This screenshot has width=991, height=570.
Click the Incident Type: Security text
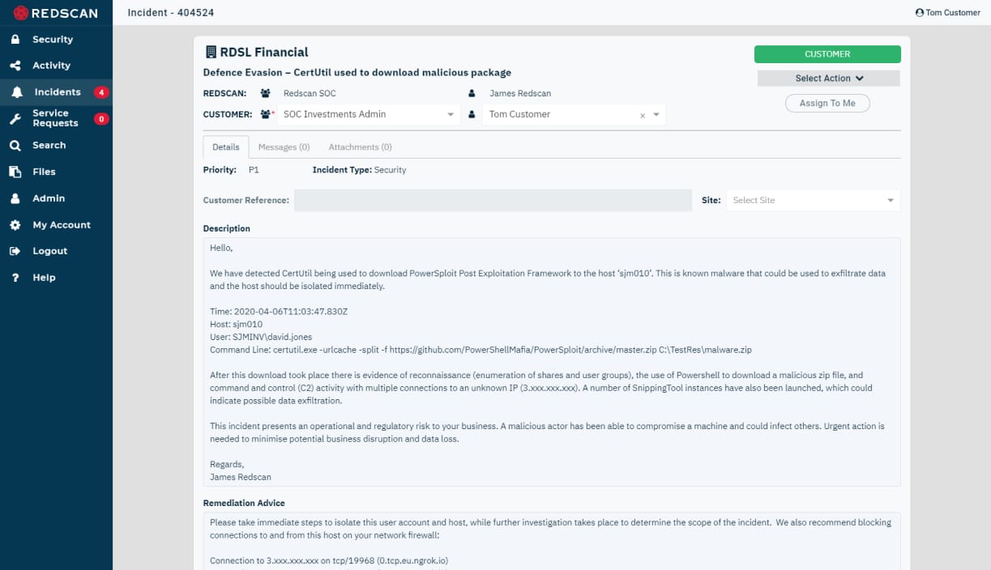tap(359, 170)
